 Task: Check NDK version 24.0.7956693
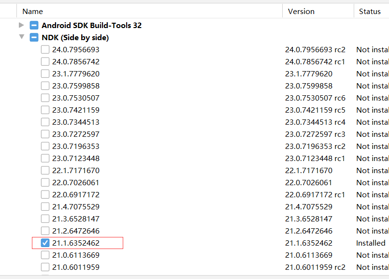45,49
